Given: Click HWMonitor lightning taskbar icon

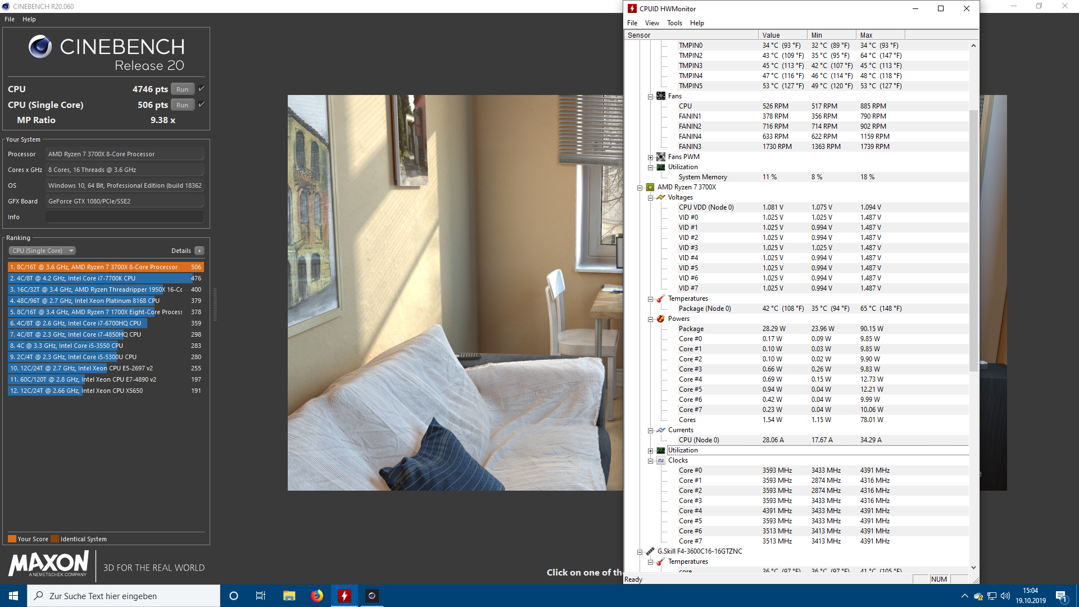Looking at the screenshot, I should pyautogui.click(x=344, y=596).
